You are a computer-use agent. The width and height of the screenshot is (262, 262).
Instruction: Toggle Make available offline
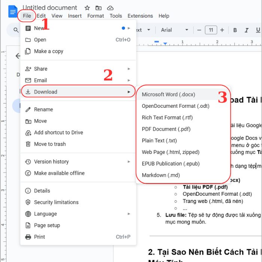click(x=78, y=173)
